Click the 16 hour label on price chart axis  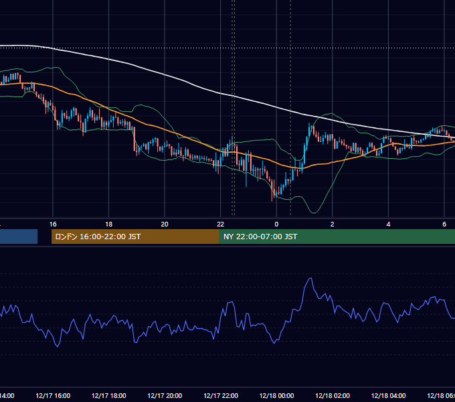[x=53, y=224]
